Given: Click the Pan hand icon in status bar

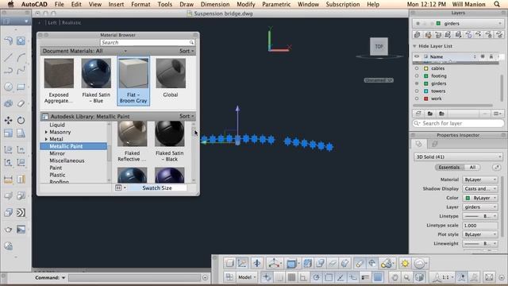Looking at the screenshot, I should click(x=394, y=277).
